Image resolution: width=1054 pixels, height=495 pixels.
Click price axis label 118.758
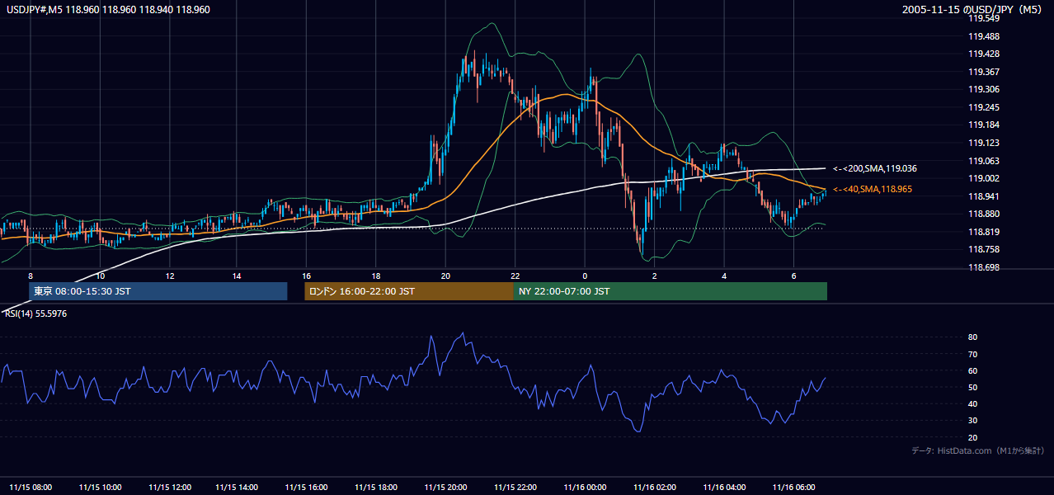(x=984, y=249)
